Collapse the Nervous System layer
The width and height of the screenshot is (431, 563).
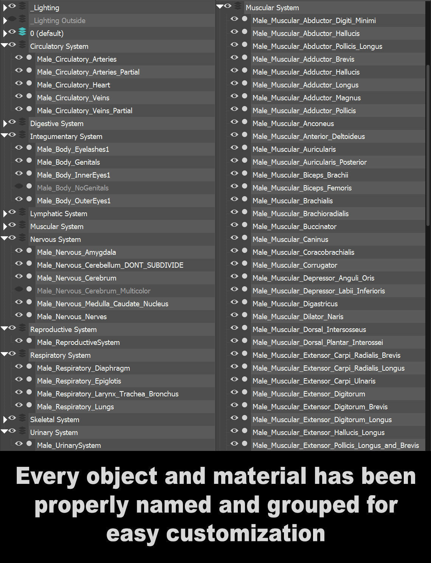coord(4,239)
